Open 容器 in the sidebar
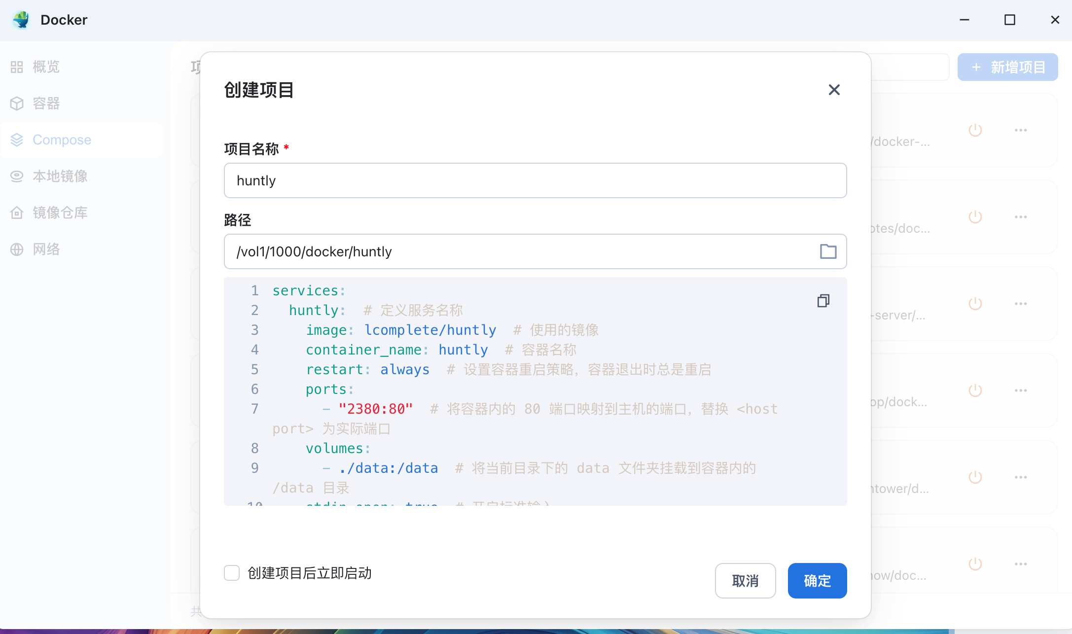The height and width of the screenshot is (634, 1072). (x=82, y=104)
